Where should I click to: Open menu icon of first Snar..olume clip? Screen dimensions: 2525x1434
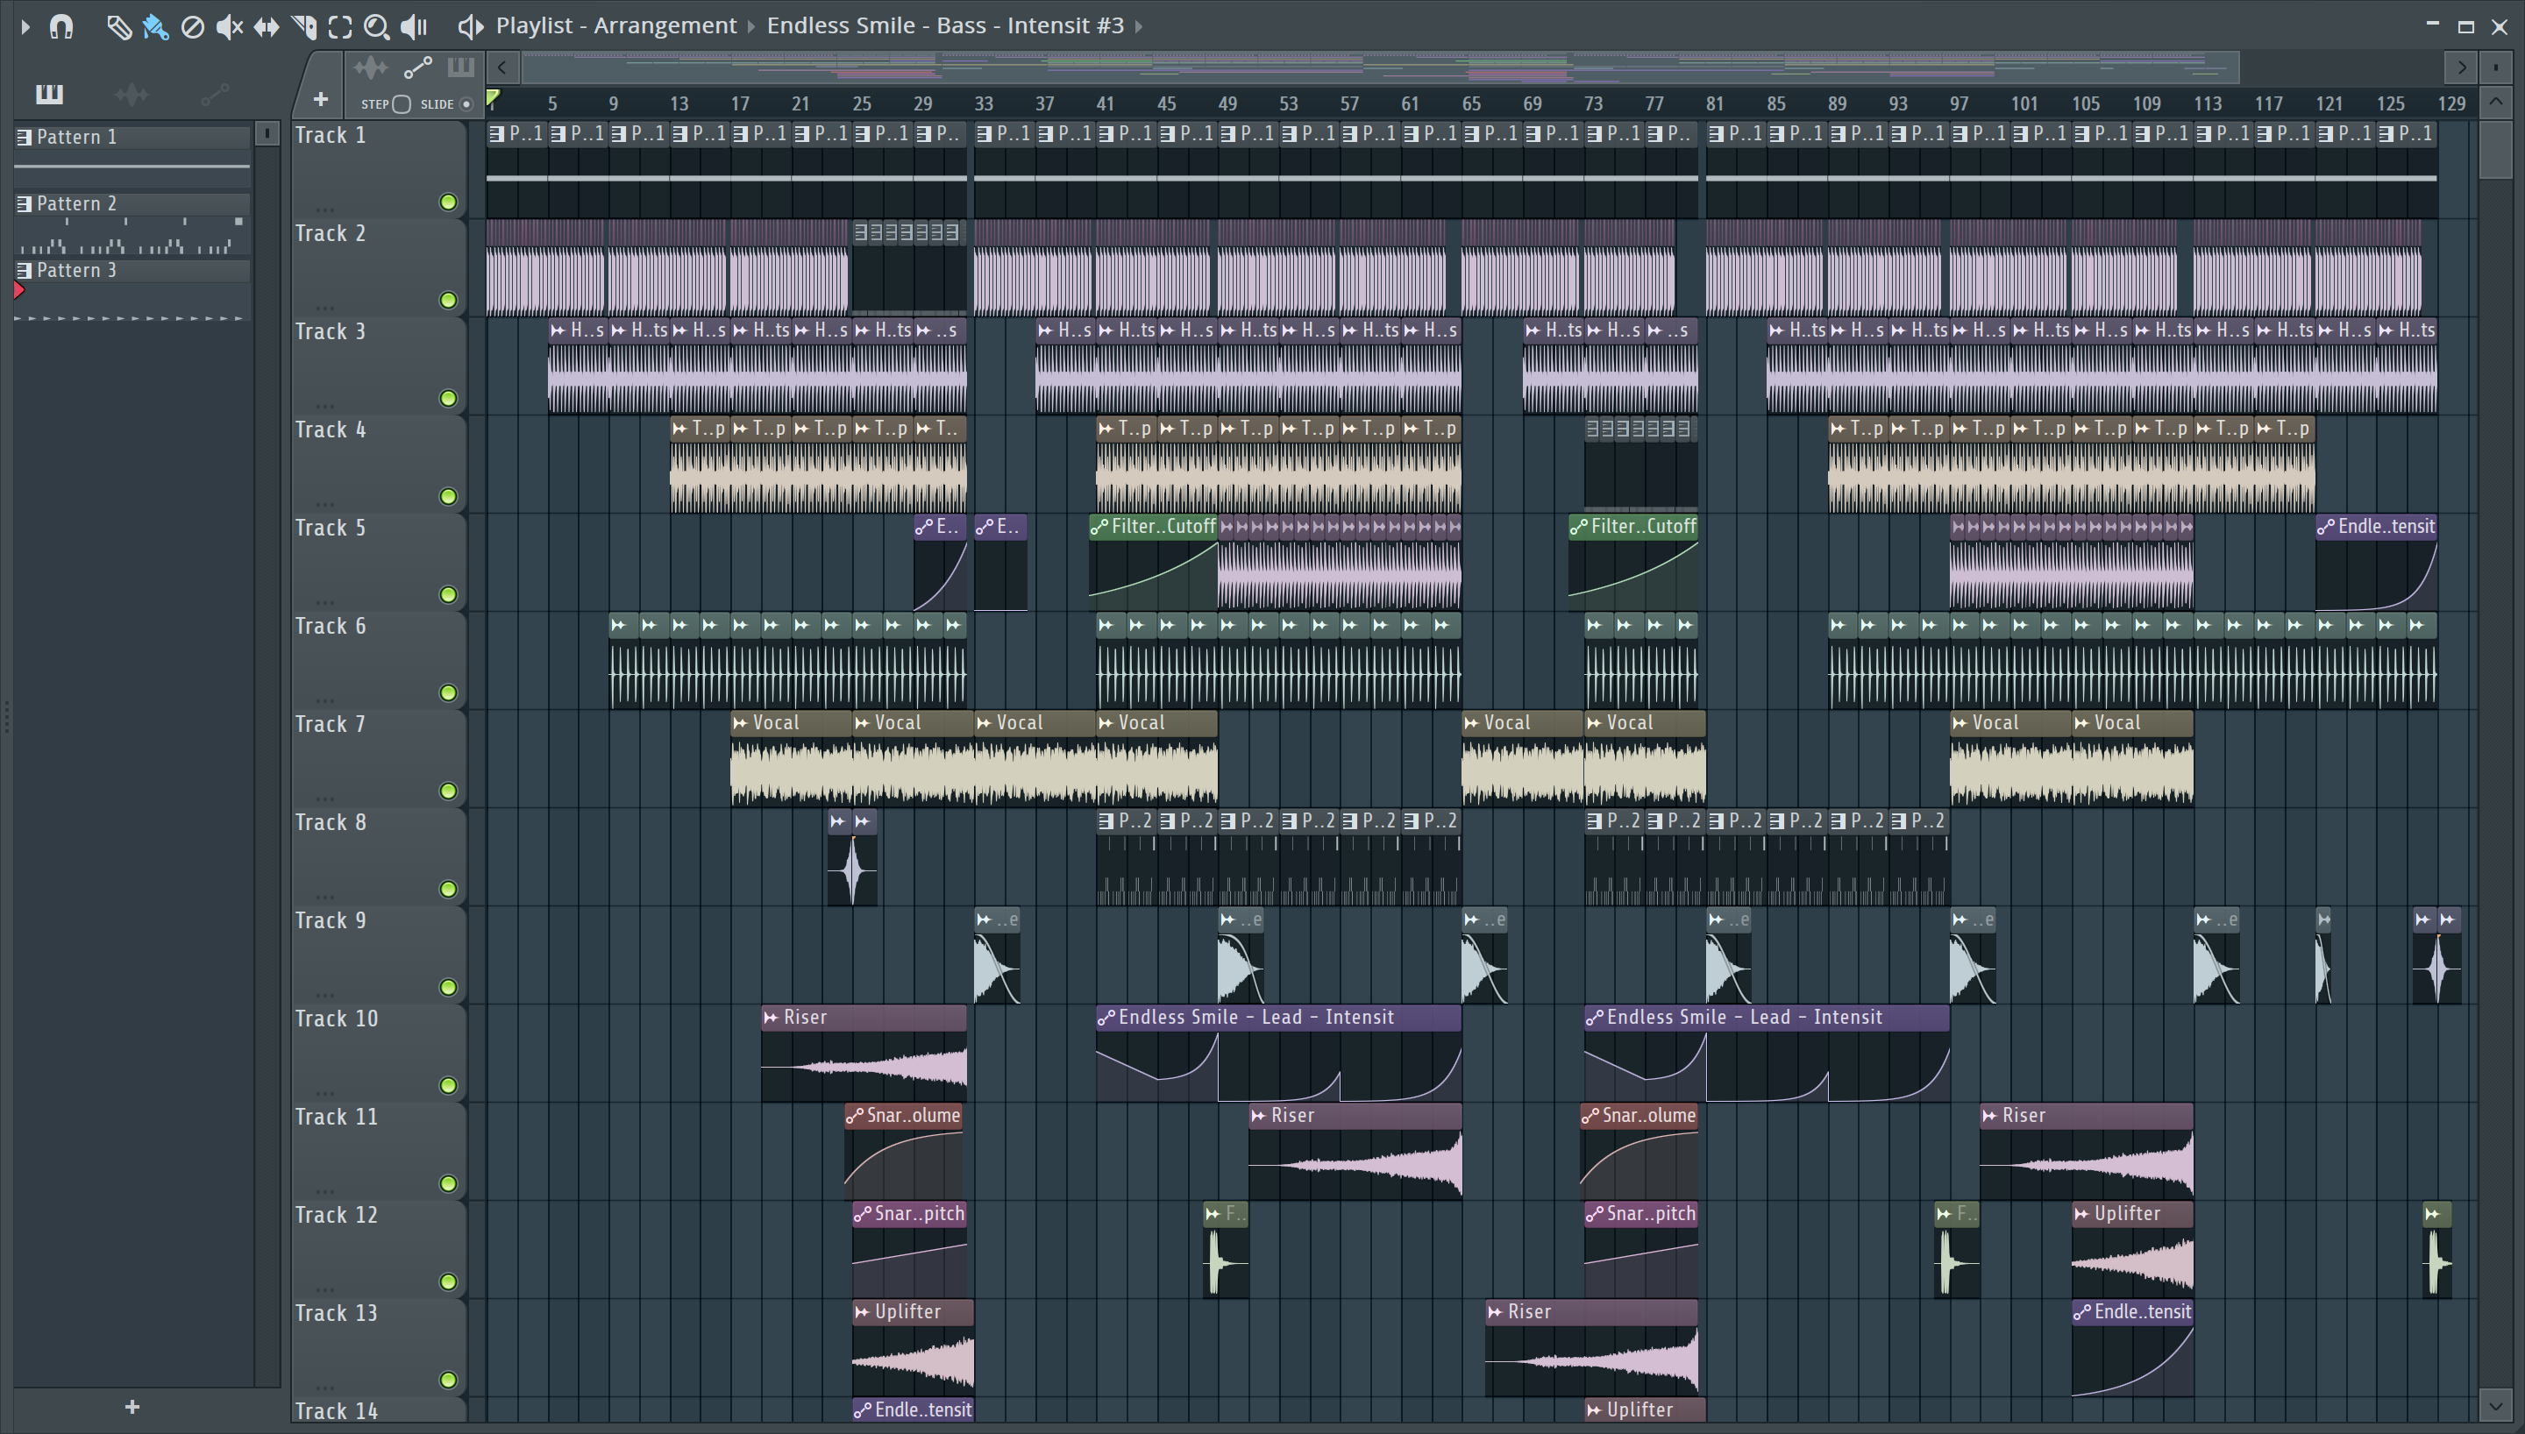point(855,1116)
